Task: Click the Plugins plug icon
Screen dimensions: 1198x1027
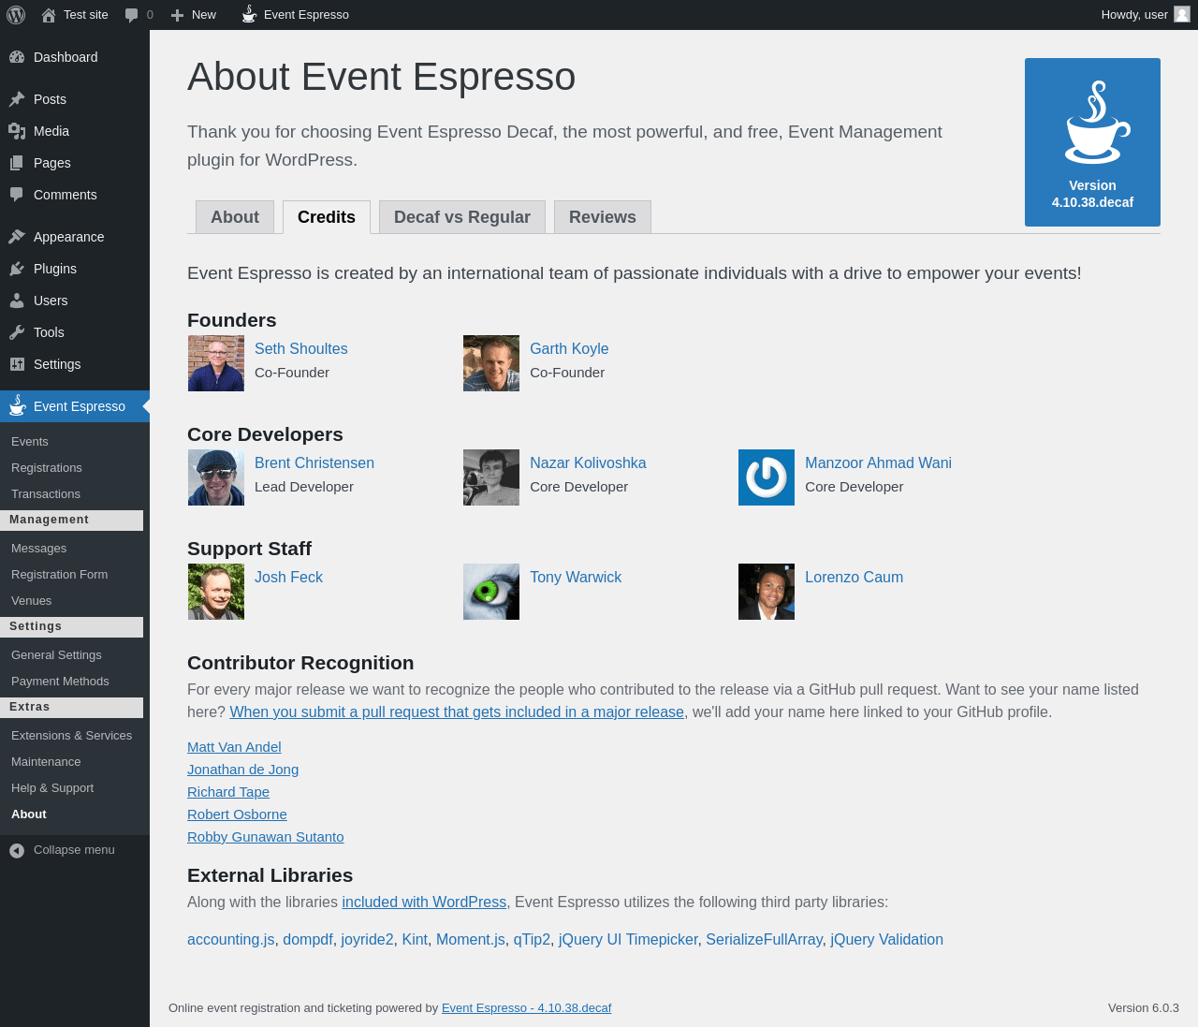Action: tap(17, 269)
